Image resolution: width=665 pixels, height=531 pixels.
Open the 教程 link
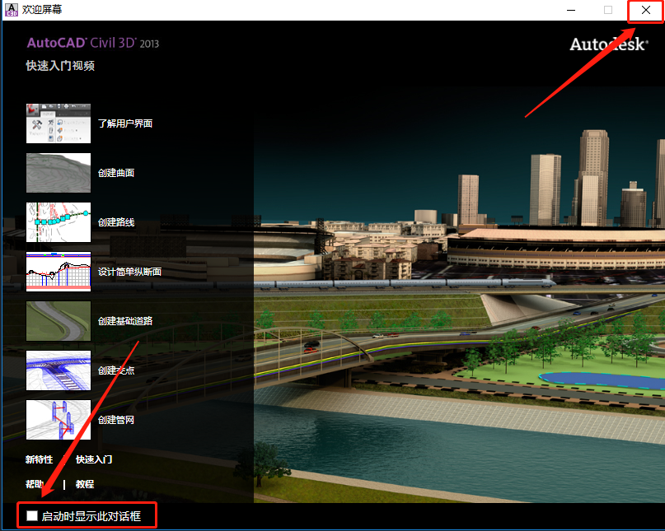click(x=85, y=484)
